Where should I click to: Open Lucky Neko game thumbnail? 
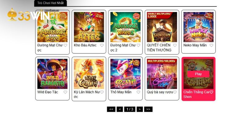(198, 27)
